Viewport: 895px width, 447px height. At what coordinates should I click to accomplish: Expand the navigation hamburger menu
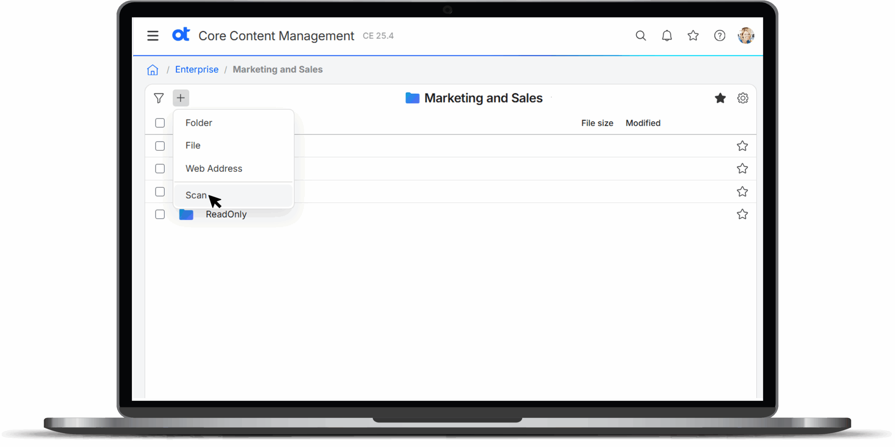[153, 35]
